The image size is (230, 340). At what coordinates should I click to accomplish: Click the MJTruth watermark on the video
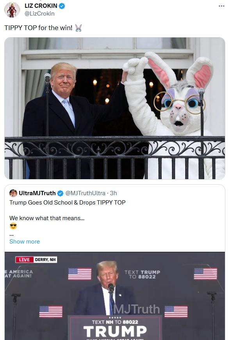(x=137, y=309)
